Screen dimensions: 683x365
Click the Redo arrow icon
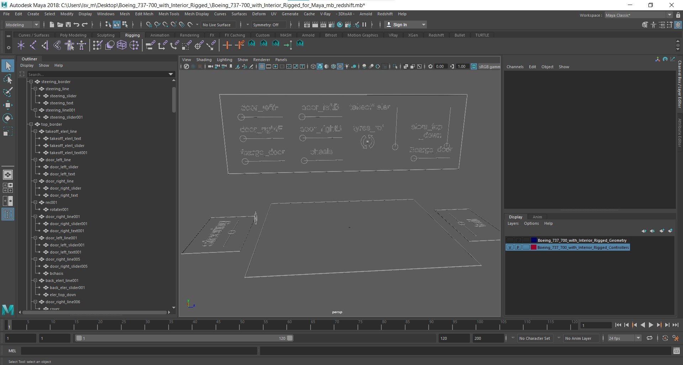coord(85,24)
